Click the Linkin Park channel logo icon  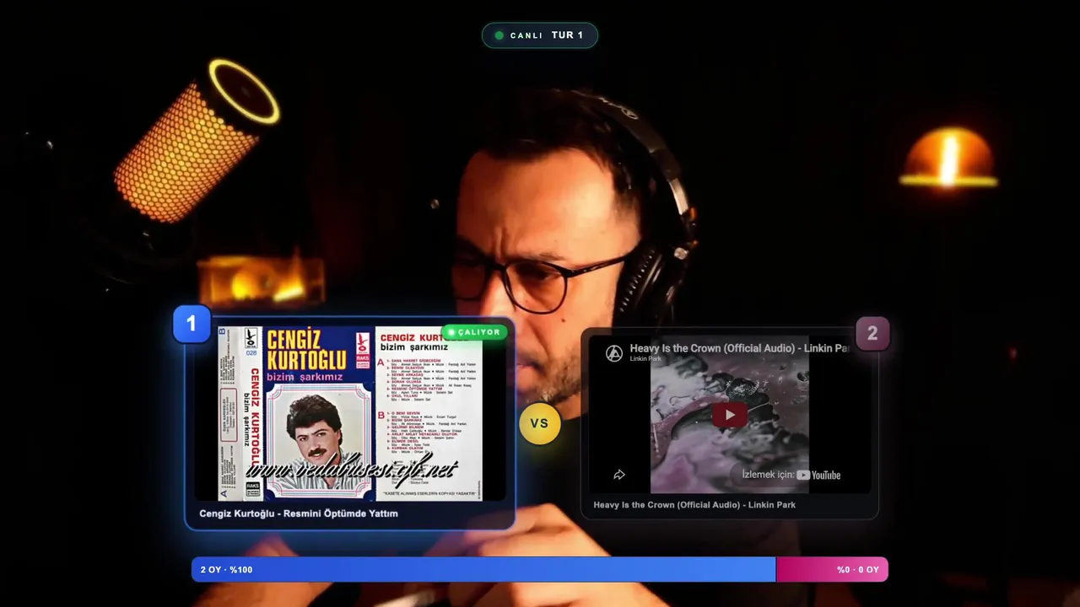click(614, 353)
